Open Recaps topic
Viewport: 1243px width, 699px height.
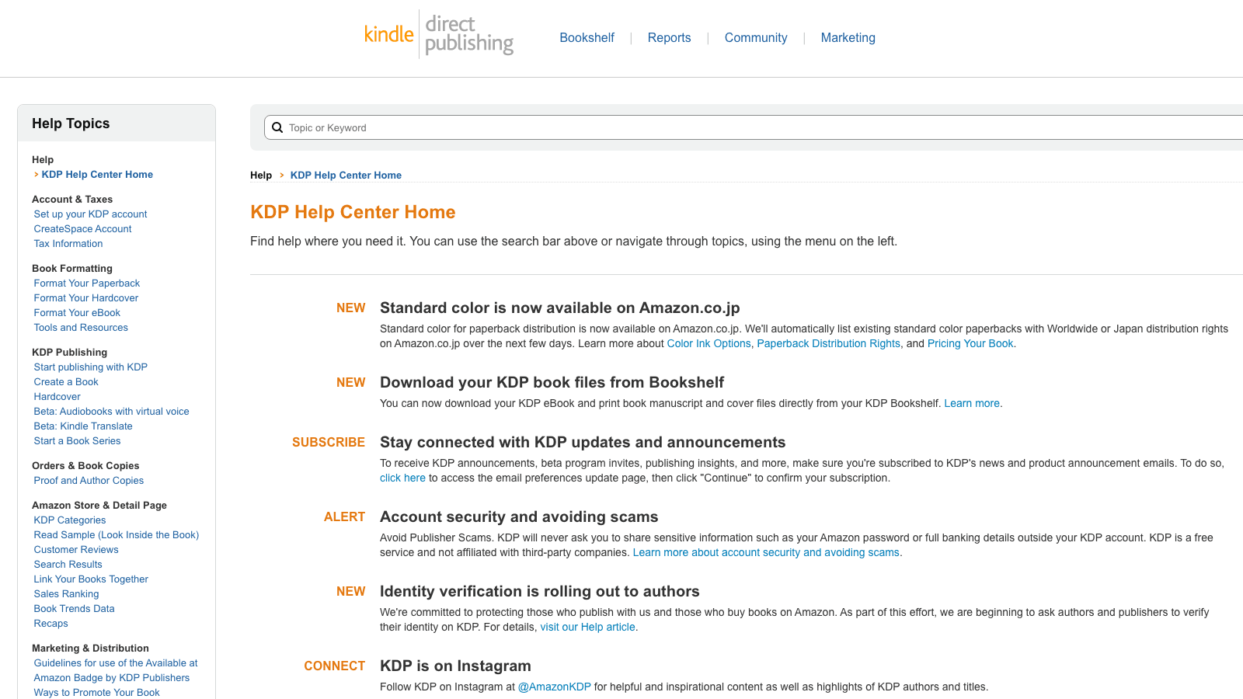tap(50, 623)
